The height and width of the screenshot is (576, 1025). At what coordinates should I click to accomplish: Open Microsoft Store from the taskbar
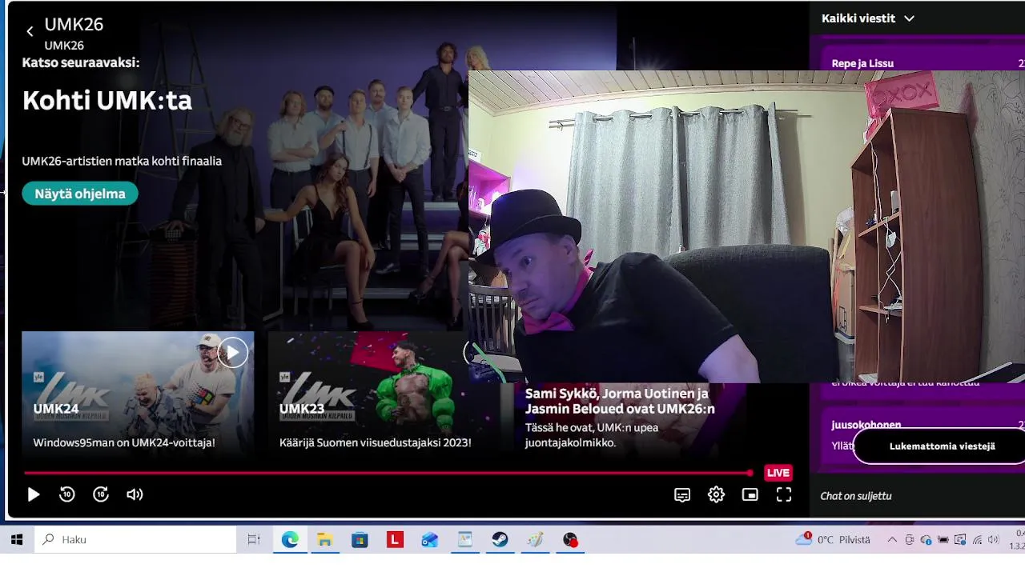point(360,540)
